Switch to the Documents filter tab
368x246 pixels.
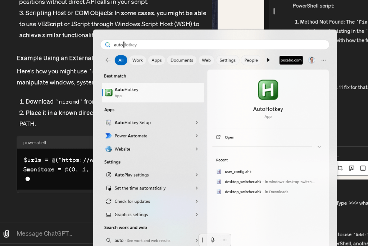pyautogui.click(x=182, y=60)
